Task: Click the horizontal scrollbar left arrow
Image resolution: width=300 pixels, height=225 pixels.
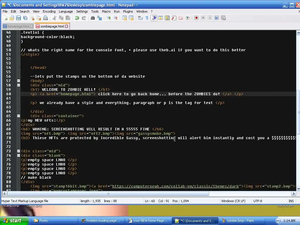Action: [4, 194]
